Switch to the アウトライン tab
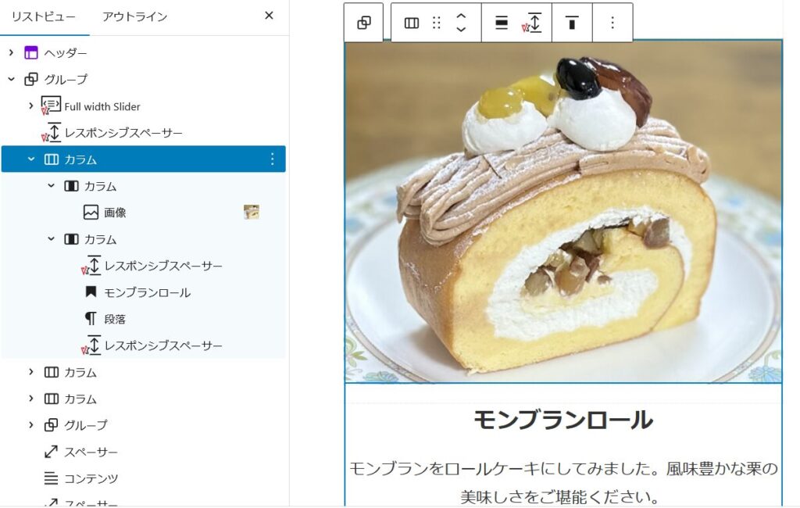This screenshot has width=800, height=508. (x=134, y=17)
